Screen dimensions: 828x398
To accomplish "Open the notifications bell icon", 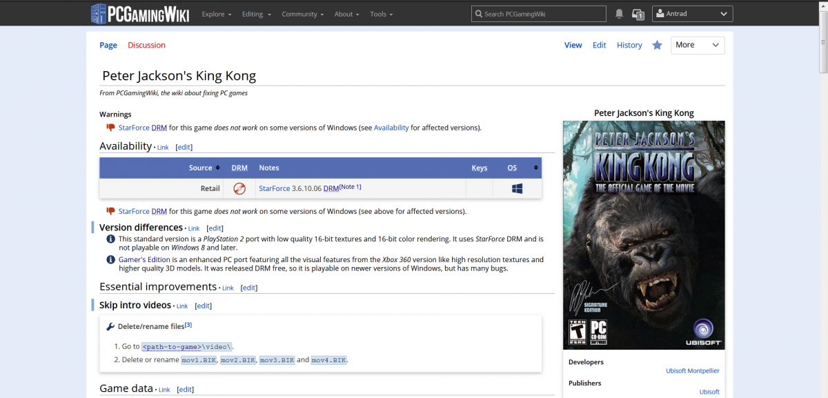I will point(619,14).
